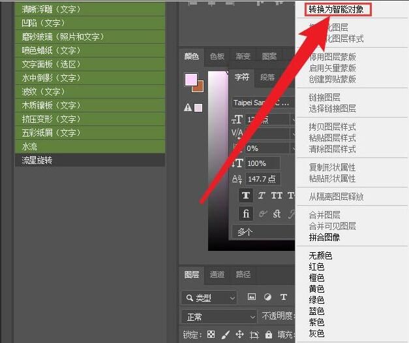Switch to the 颜色 tab
The height and width of the screenshot is (343, 409).
click(192, 56)
